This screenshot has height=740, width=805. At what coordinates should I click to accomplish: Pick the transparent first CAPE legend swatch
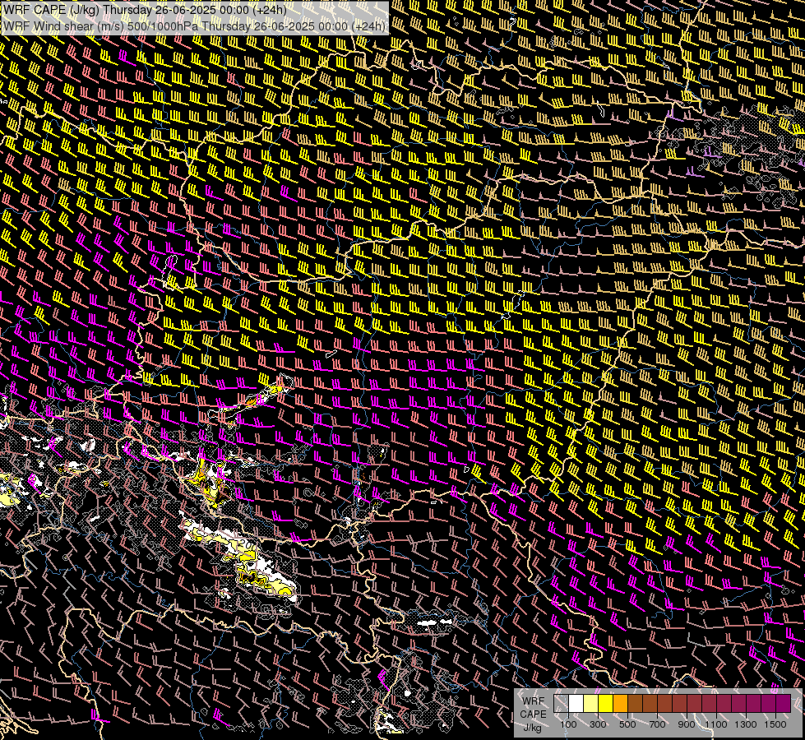tap(561, 703)
